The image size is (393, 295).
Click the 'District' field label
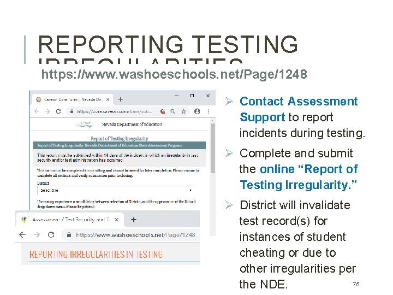43,183
